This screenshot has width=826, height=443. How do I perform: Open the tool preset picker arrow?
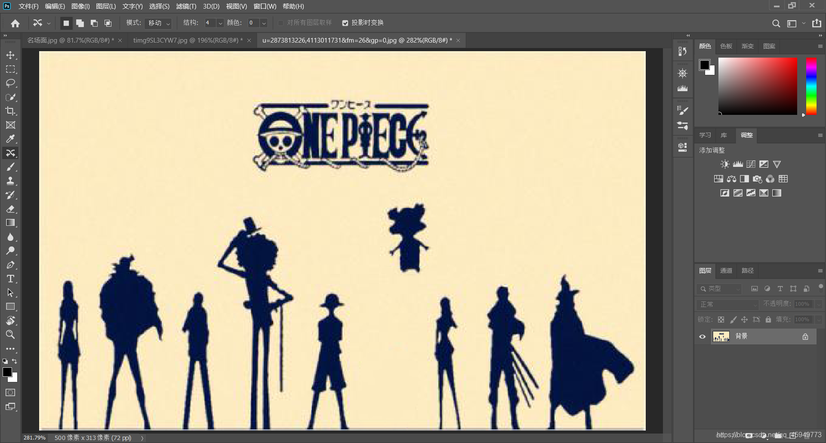point(49,23)
